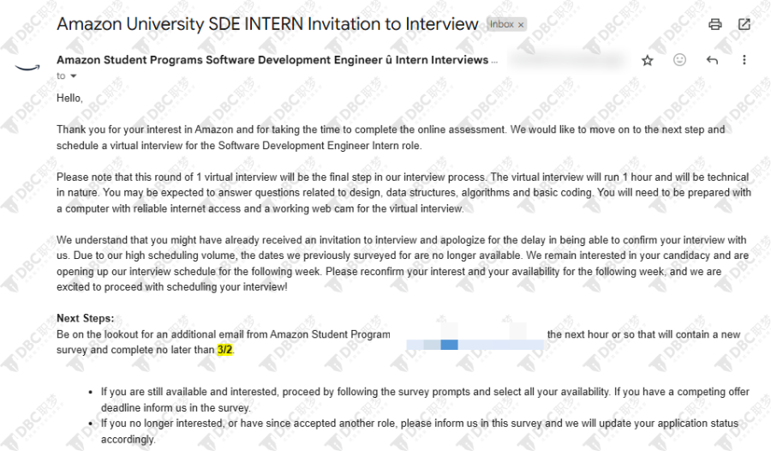The height and width of the screenshot is (451, 771).
Task: Click the Amazon smile sender avatar
Action: pyautogui.click(x=27, y=68)
